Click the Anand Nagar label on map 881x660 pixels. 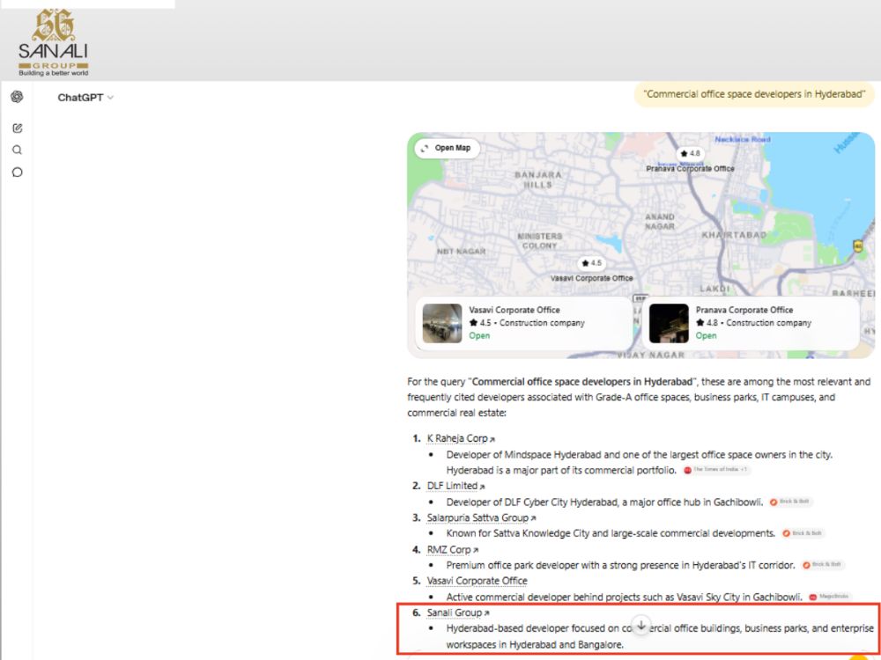tap(660, 222)
